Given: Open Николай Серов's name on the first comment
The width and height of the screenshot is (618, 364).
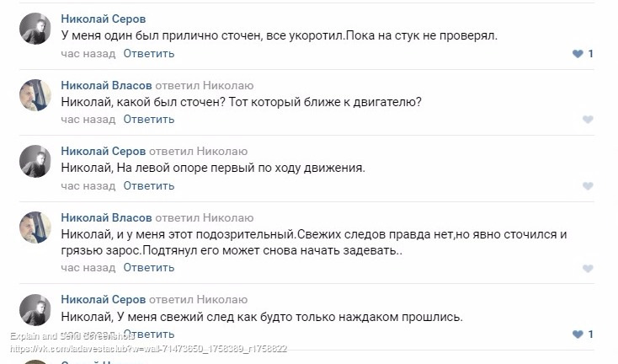Looking at the screenshot, I should (x=103, y=19).
